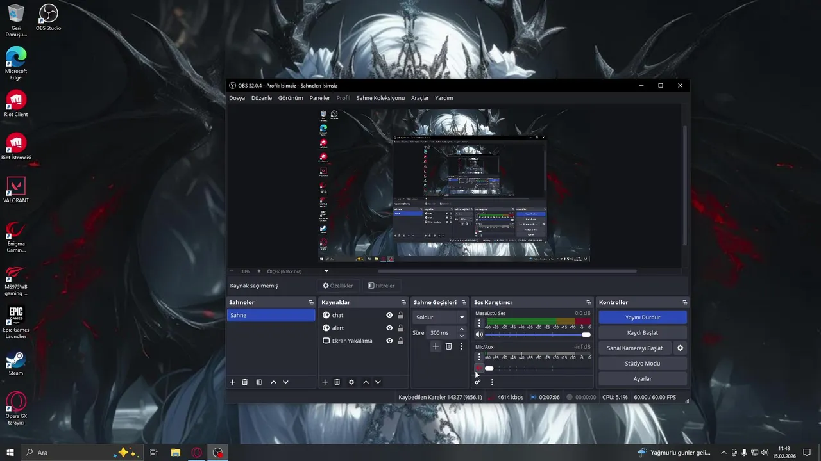The width and height of the screenshot is (821, 461).
Task: Remove the scene transition with the trash icon
Action: pos(448,346)
